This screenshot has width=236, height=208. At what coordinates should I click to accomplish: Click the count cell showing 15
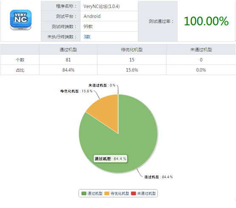132,60
